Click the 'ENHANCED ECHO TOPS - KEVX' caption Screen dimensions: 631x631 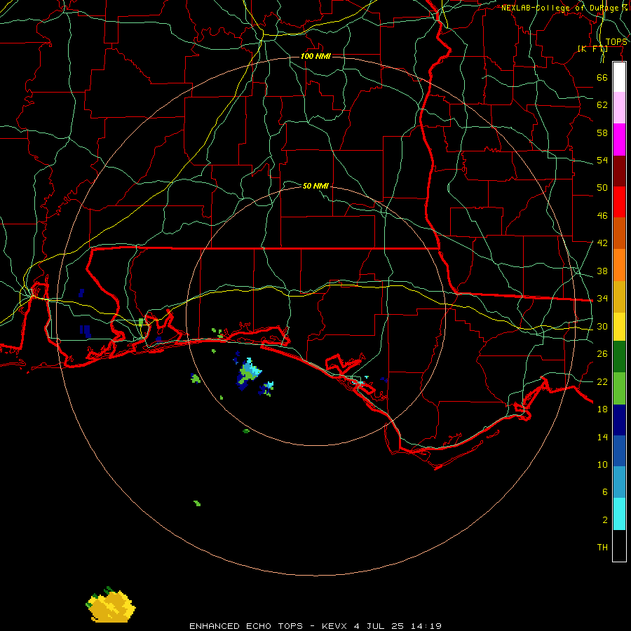pos(268,626)
